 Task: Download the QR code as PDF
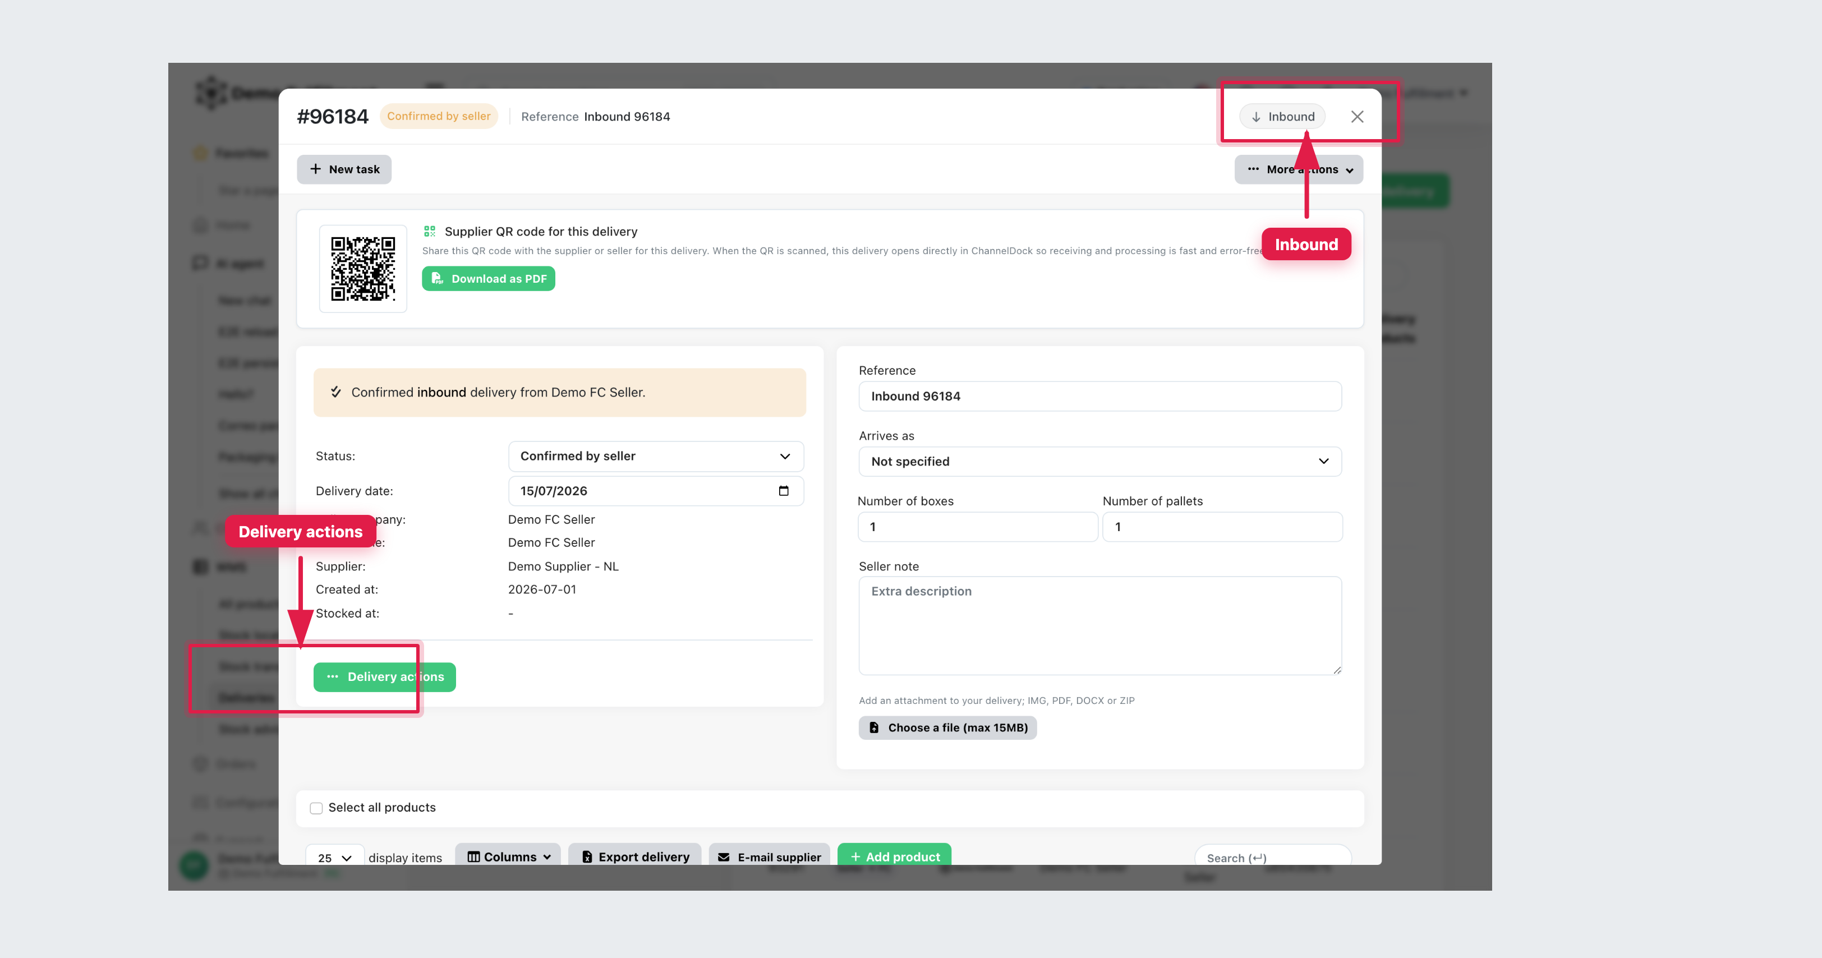pyautogui.click(x=489, y=279)
